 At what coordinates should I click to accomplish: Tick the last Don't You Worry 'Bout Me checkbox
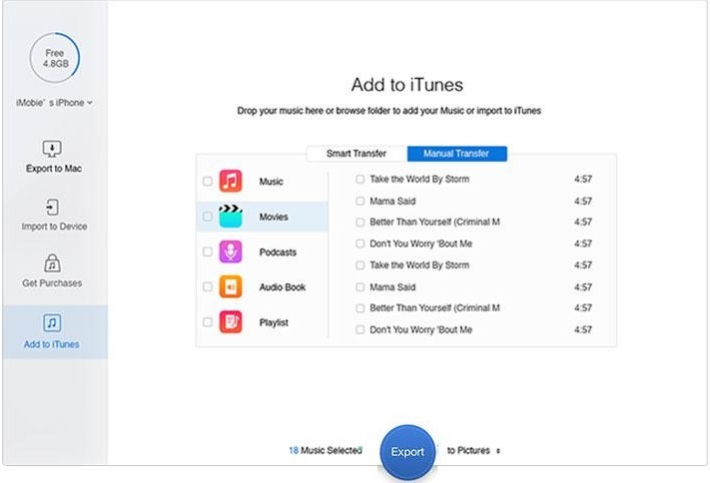[x=359, y=329]
